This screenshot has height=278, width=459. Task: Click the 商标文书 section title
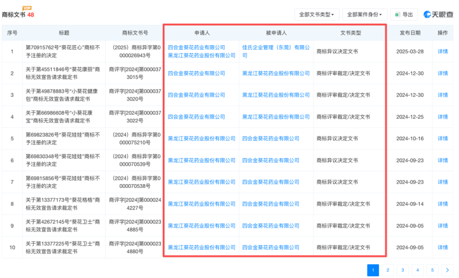coord(14,15)
